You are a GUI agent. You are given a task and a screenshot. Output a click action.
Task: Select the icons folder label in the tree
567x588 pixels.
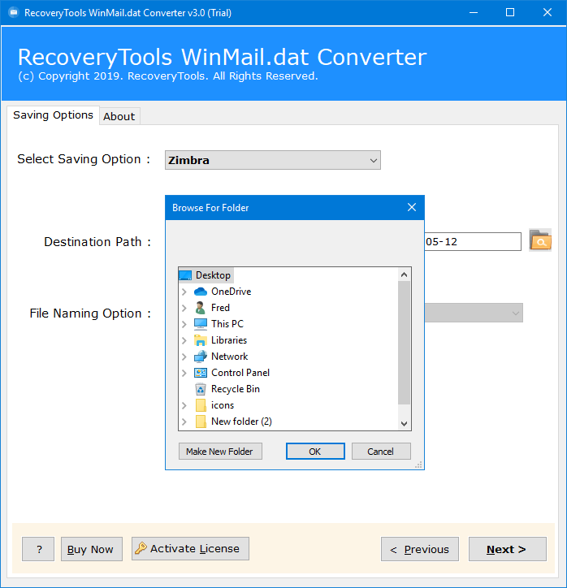(x=223, y=405)
